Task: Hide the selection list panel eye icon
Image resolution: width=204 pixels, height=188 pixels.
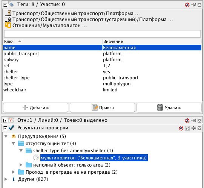Action: point(187,121)
